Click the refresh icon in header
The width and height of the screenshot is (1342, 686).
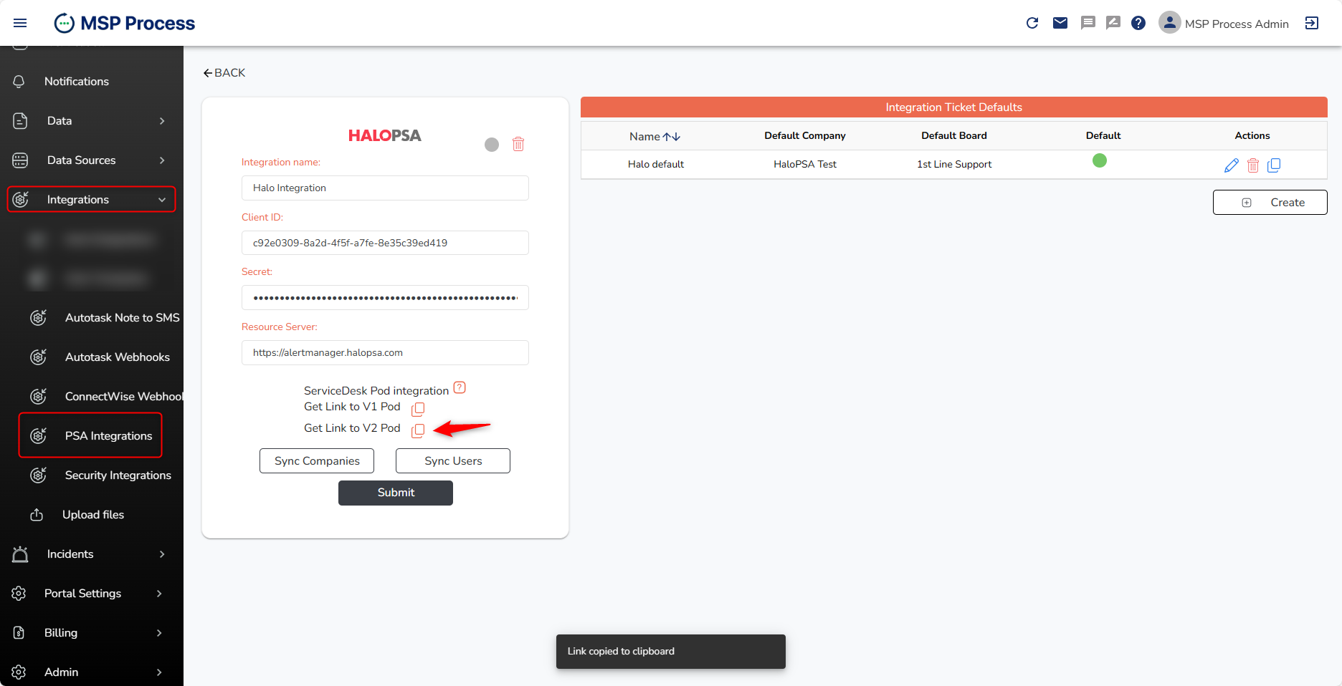(1032, 23)
